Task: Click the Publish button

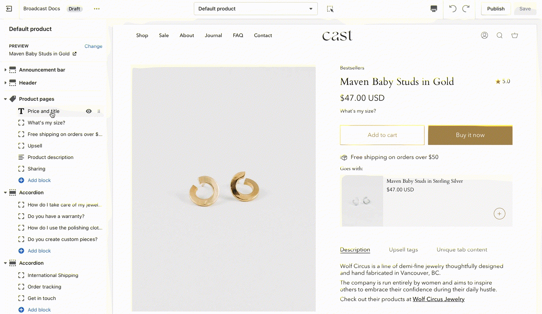Action: 496,9
